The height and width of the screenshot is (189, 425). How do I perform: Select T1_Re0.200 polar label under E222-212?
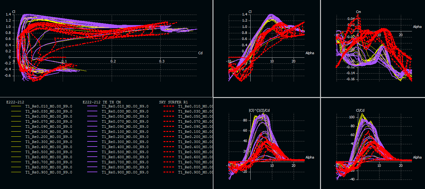coord(49,137)
